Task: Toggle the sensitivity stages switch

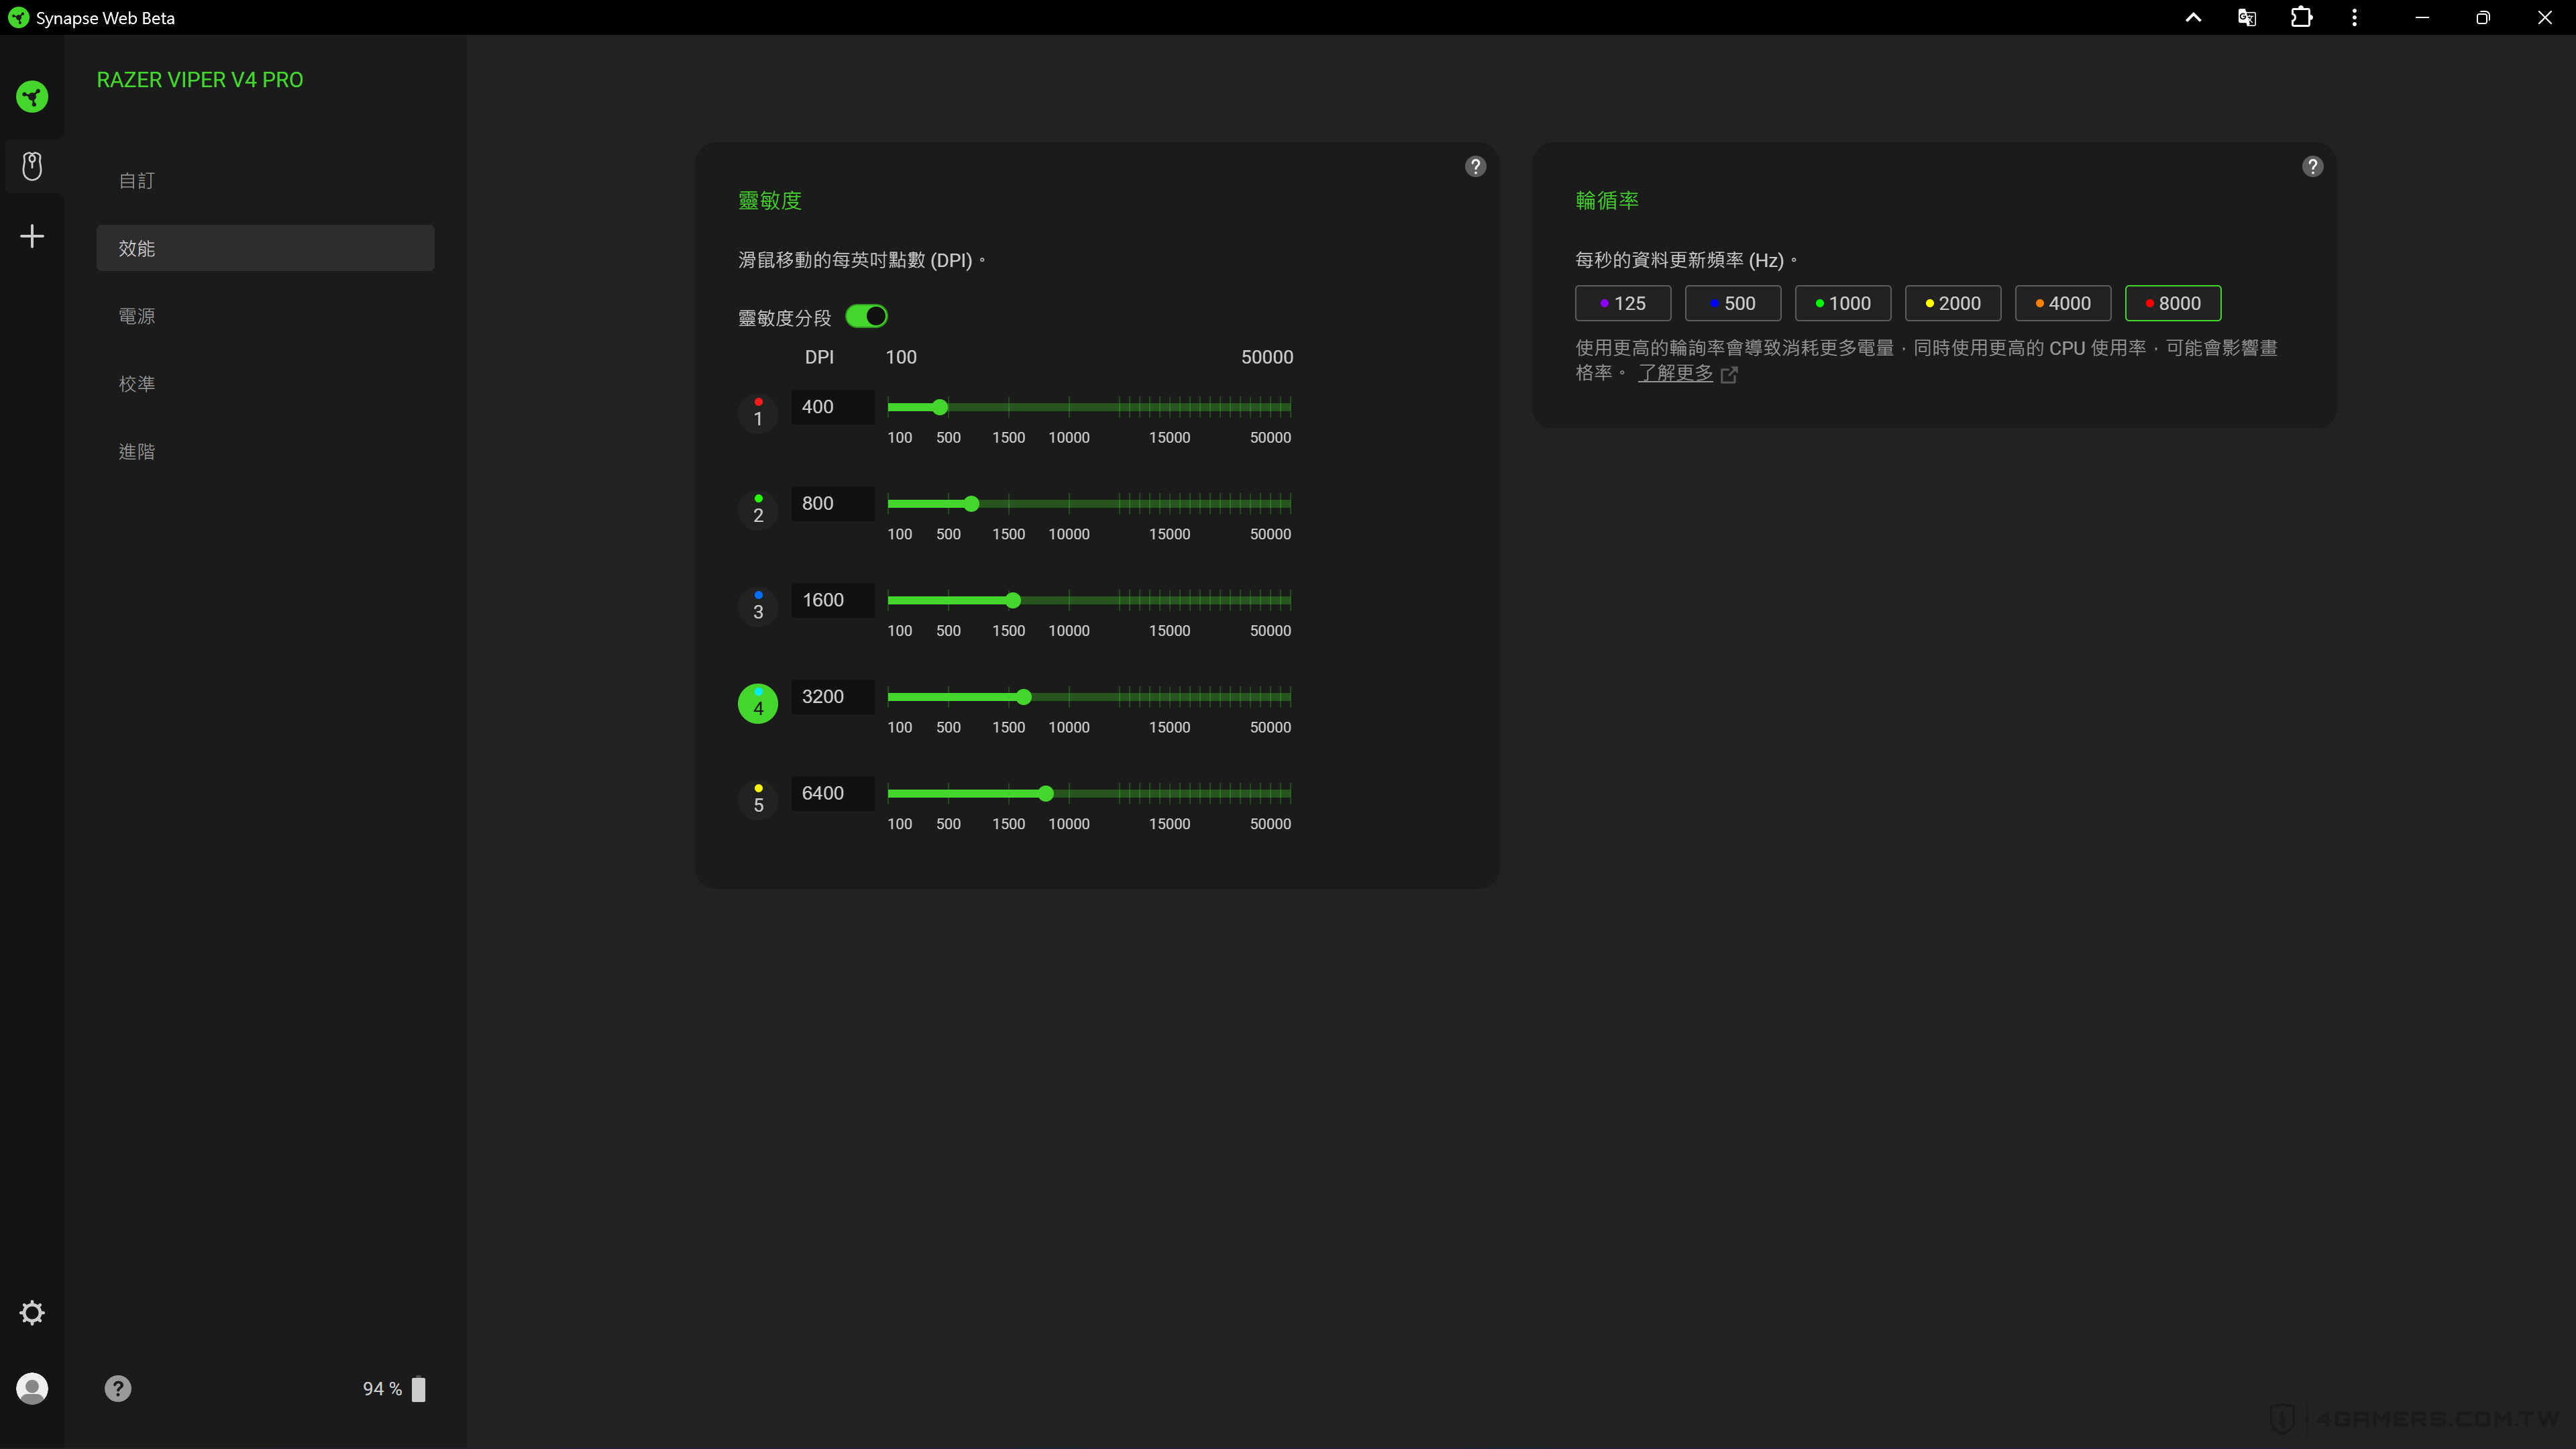Action: (x=866, y=316)
